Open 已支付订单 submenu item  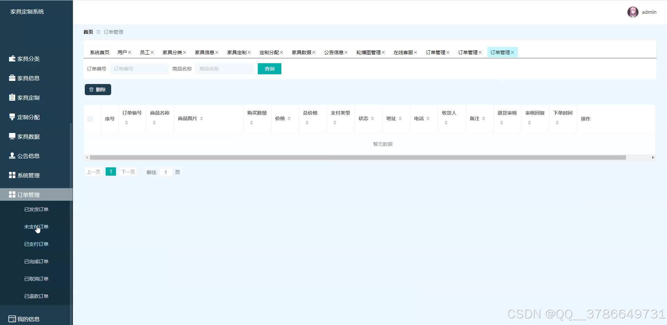tap(36, 244)
